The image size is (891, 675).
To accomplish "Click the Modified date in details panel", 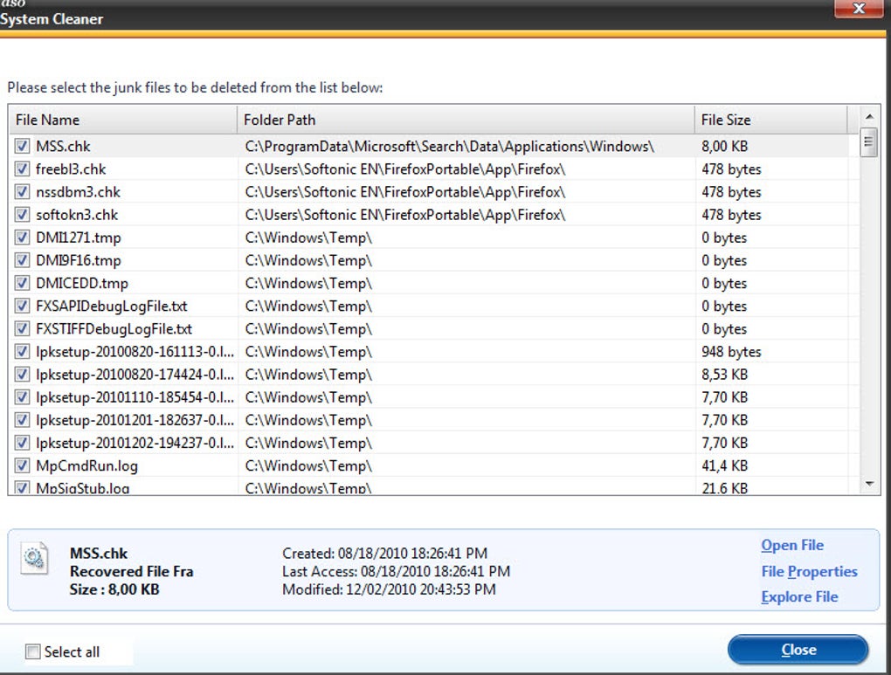I will click(x=389, y=589).
